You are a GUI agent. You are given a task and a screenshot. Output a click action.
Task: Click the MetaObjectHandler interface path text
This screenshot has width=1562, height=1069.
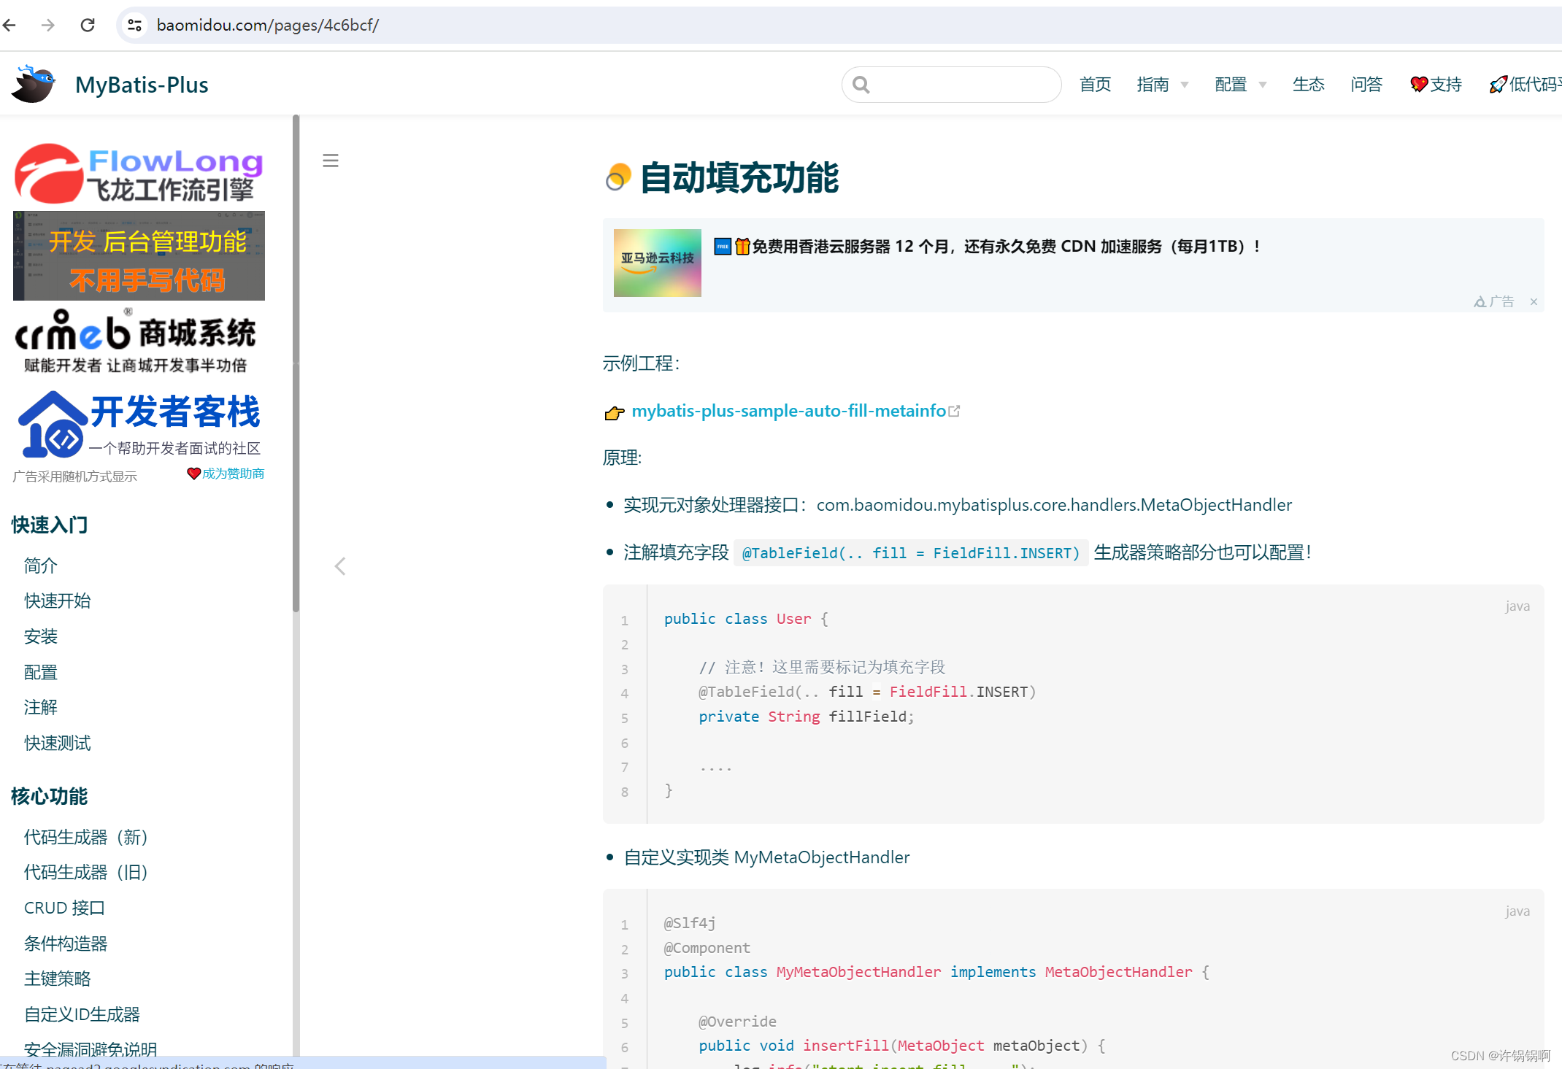1054,505
